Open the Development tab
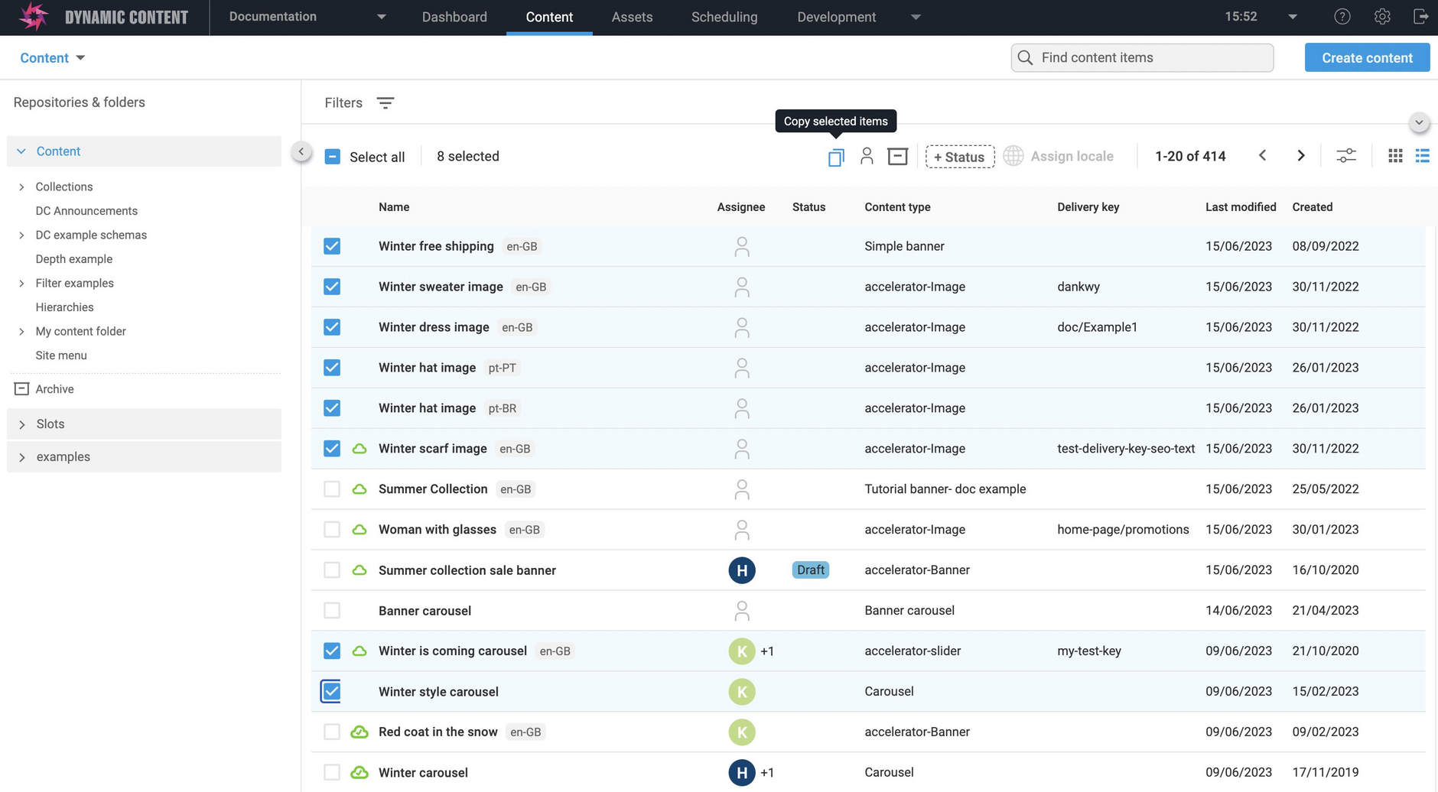 (x=836, y=17)
